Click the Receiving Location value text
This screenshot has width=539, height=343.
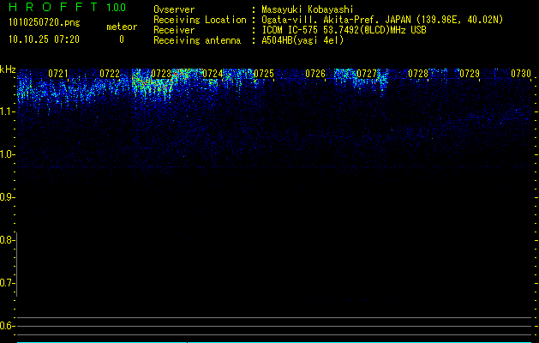[382, 20]
